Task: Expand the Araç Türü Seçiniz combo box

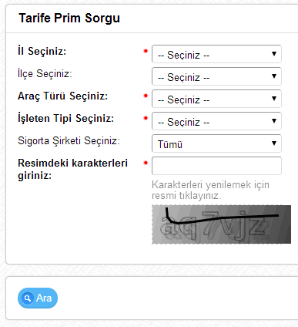Action: 216,99
